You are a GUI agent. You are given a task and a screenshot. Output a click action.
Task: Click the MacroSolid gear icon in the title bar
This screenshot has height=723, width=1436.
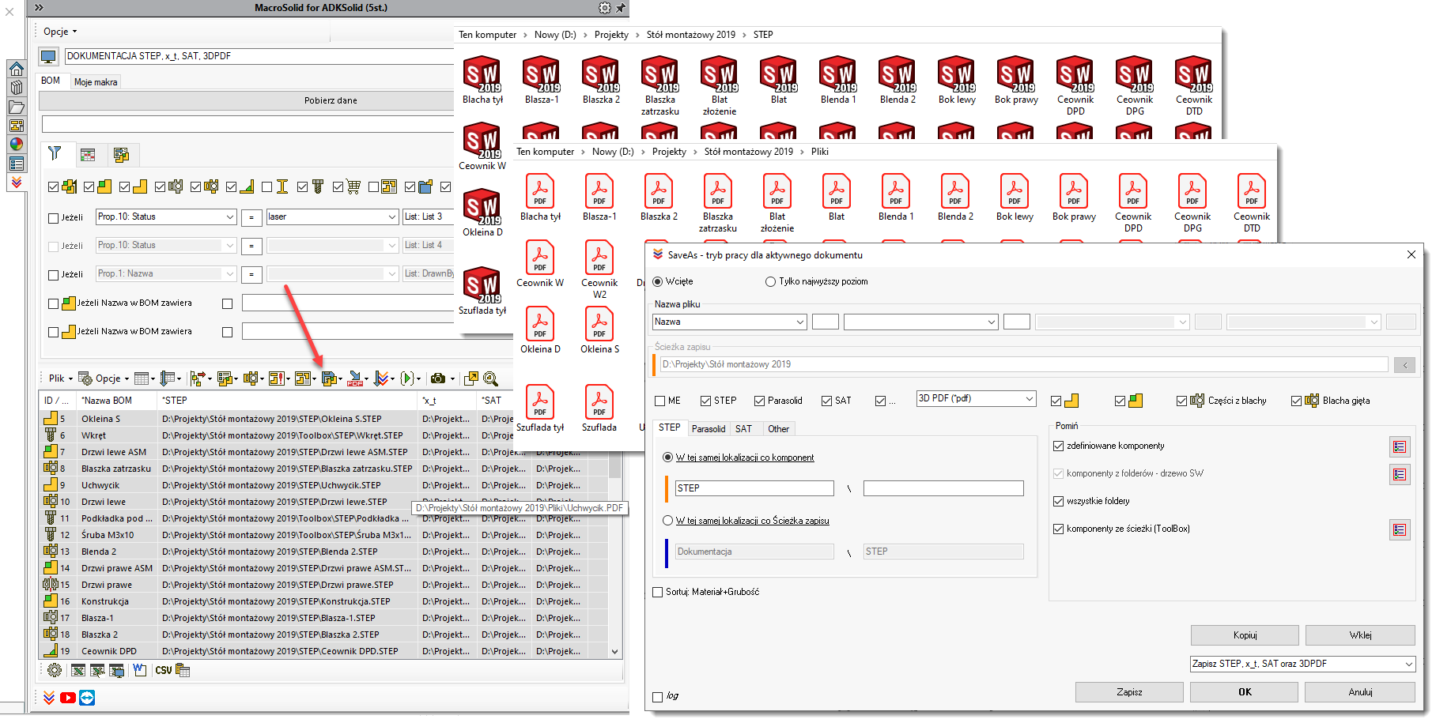[605, 8]
